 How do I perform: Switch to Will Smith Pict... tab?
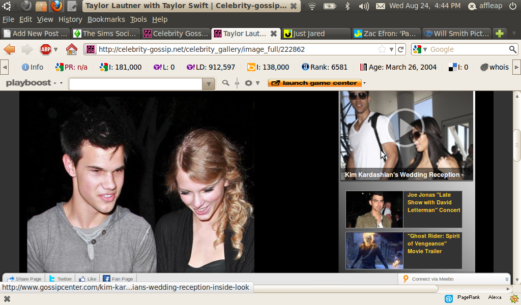[x=456, y=34]
